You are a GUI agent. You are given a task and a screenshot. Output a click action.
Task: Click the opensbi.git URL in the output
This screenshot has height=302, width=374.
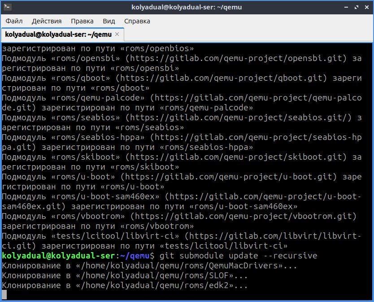236,58
